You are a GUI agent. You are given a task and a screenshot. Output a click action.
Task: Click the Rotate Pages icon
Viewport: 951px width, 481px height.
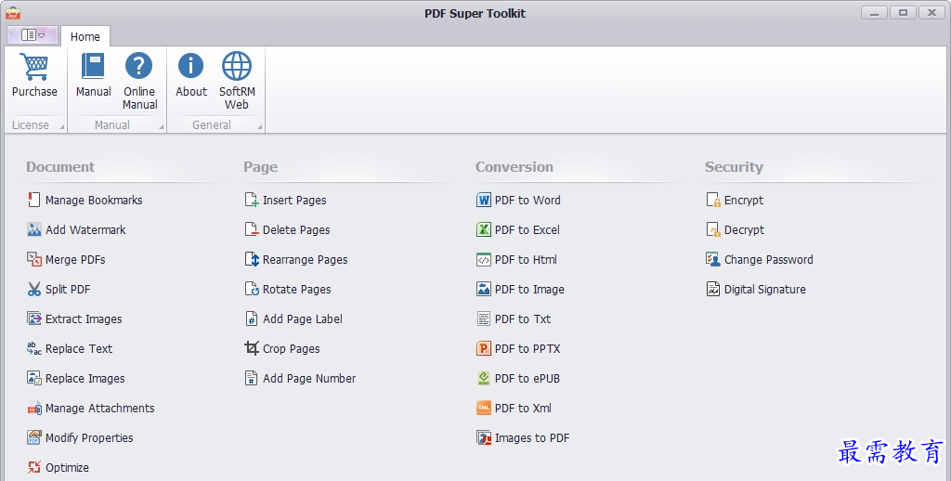pyautogui.click(x=252, y=289)
